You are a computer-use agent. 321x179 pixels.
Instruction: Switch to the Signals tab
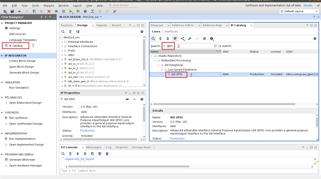click(x=102, y=25)
